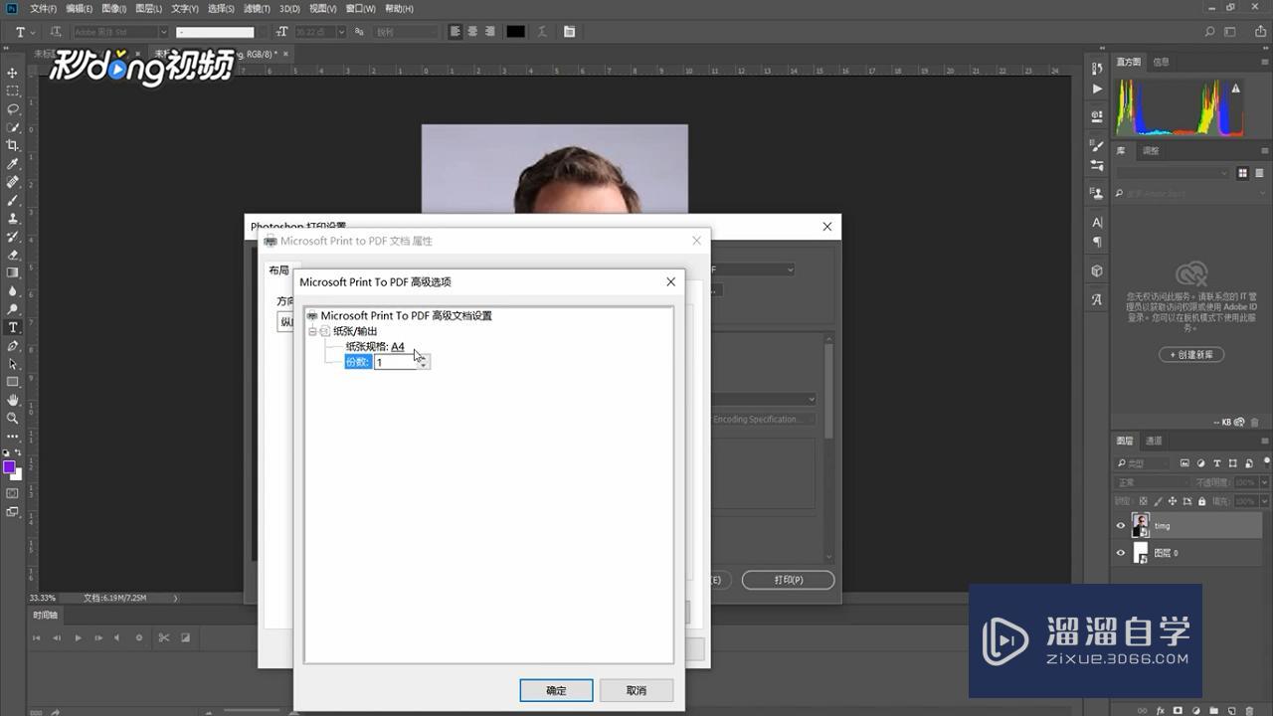Toggle the layer filter switch
Viewport: 1273px width, 716px height.
[1265, 462]
